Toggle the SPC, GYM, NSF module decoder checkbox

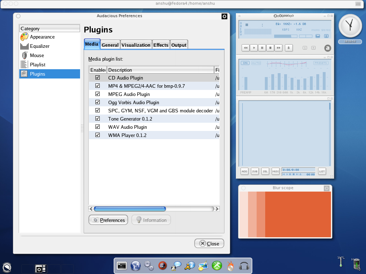(98, 111)
